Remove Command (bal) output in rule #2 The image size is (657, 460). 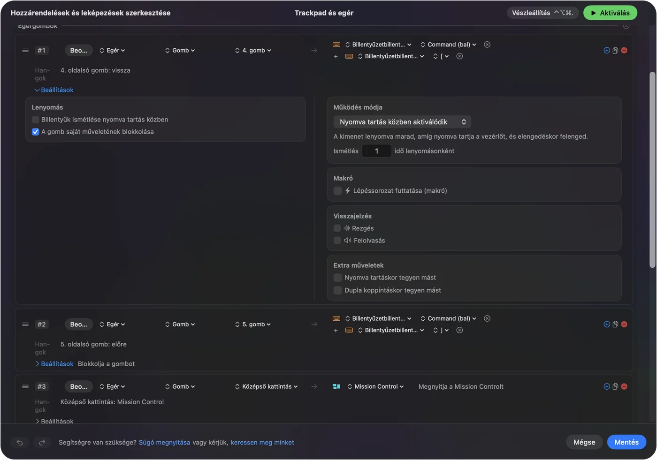coord(487,318)
